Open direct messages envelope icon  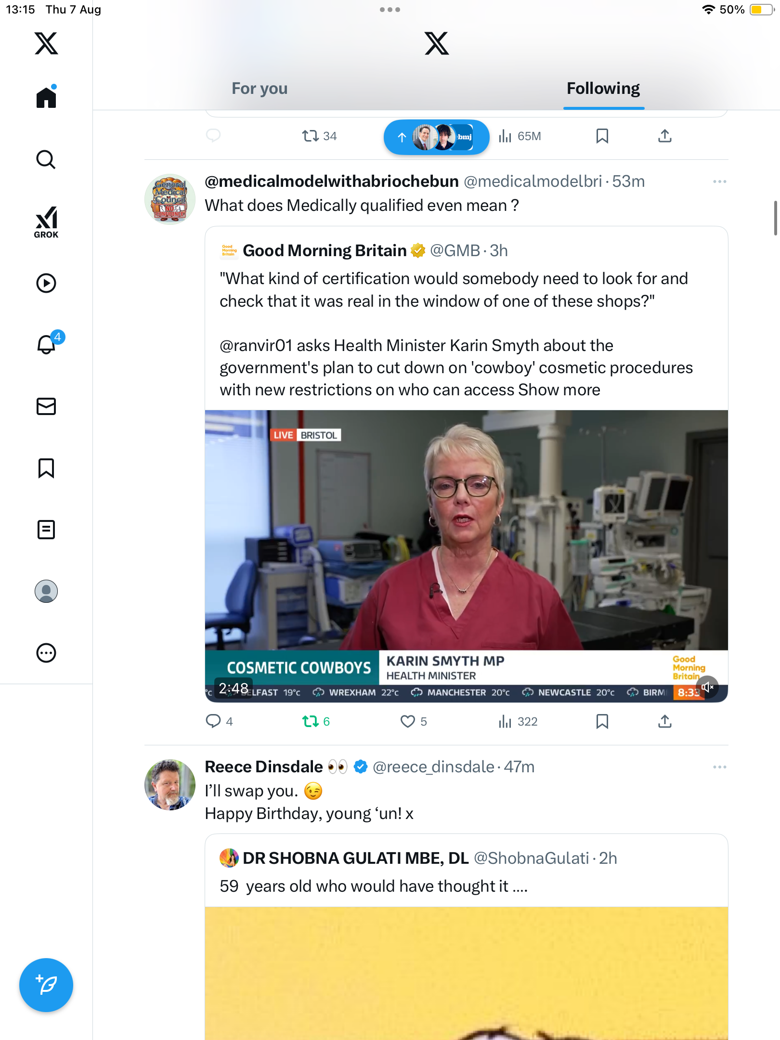(x=46, y=406)
